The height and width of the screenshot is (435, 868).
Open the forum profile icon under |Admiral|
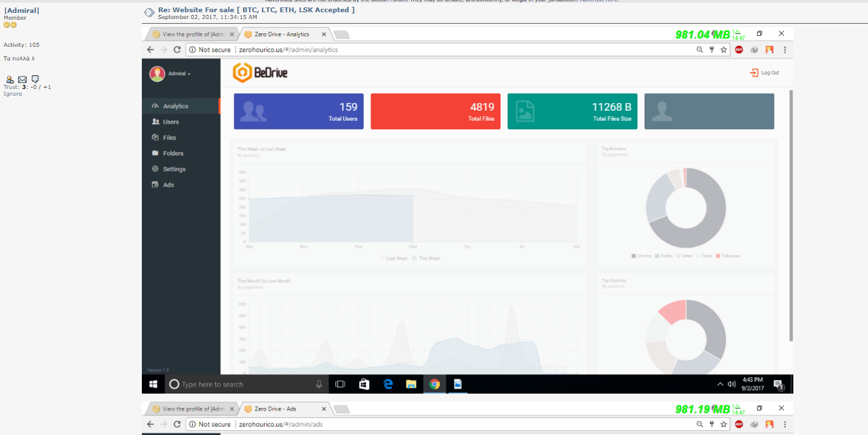pos(10,79)
